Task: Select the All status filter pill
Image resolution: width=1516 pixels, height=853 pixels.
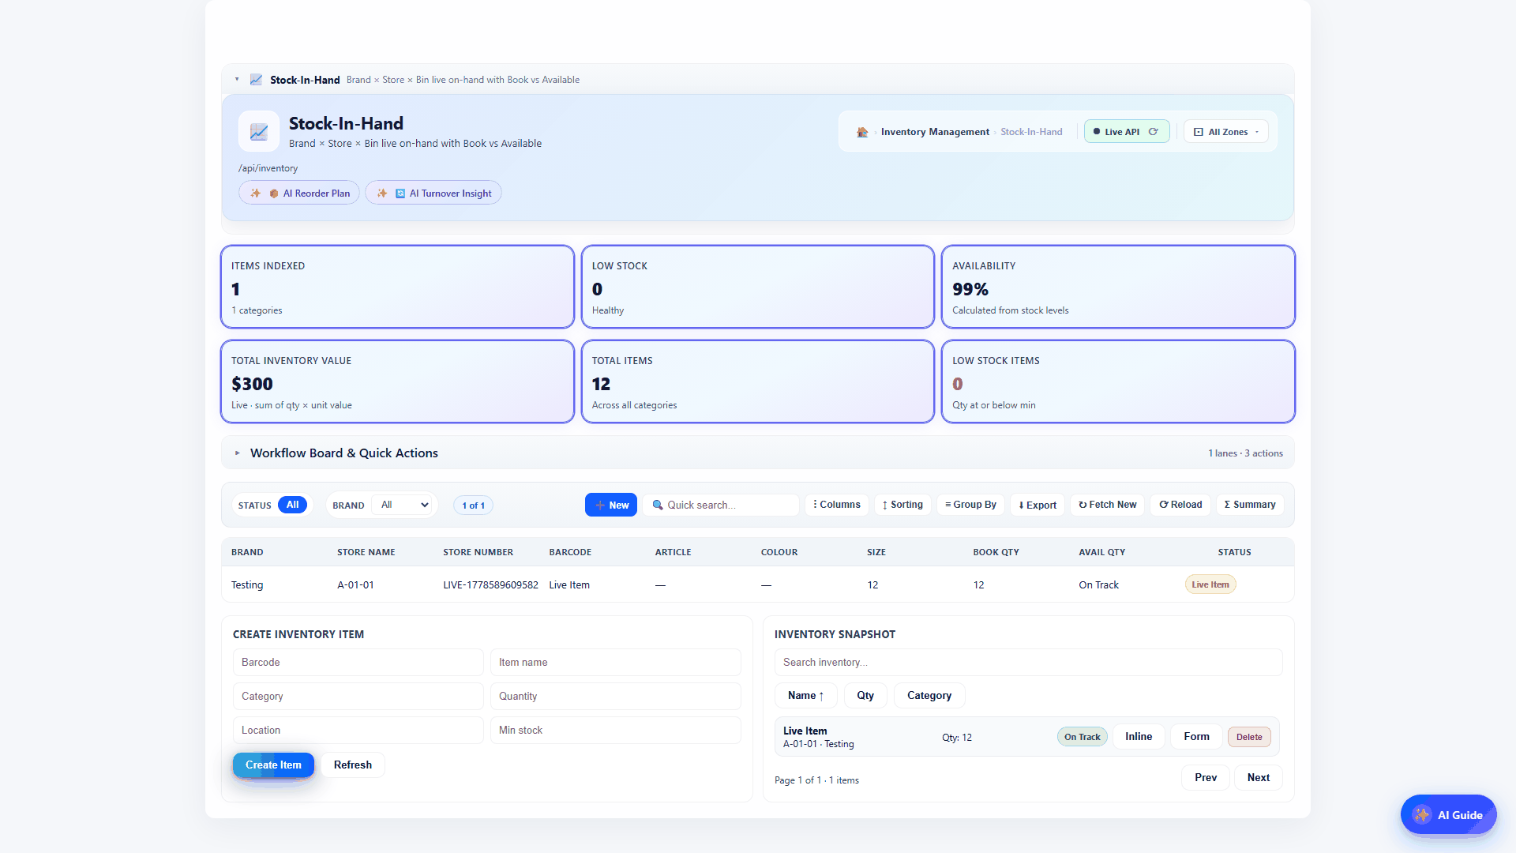Action: [x=292, y=505]
